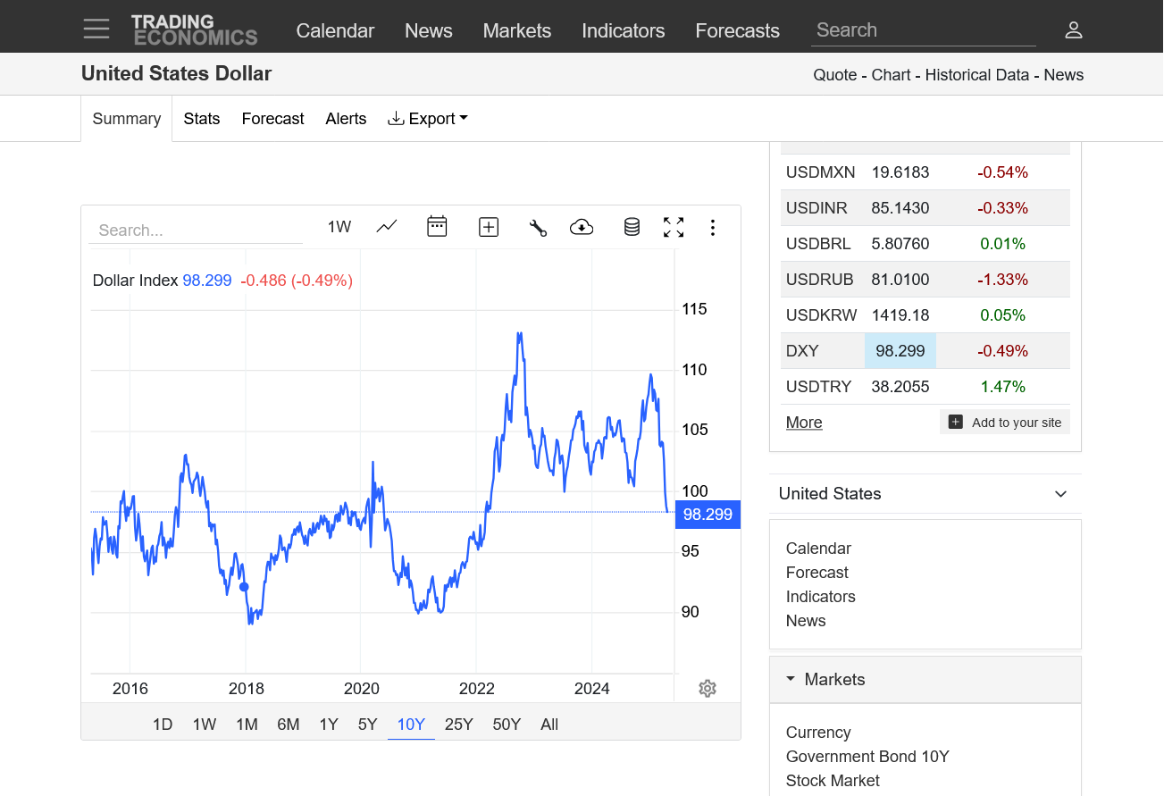The height and width of the screenshot is (796, 1164).
Task: Open the chart type line icon
Action: 387,227
